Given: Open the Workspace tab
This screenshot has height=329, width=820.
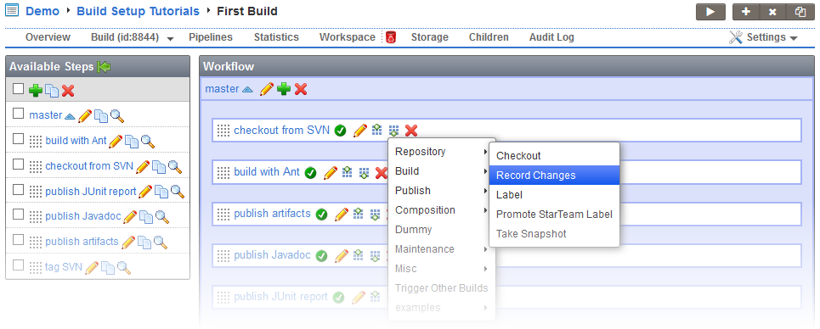Looking at the screenshot, I should point(348,37).
